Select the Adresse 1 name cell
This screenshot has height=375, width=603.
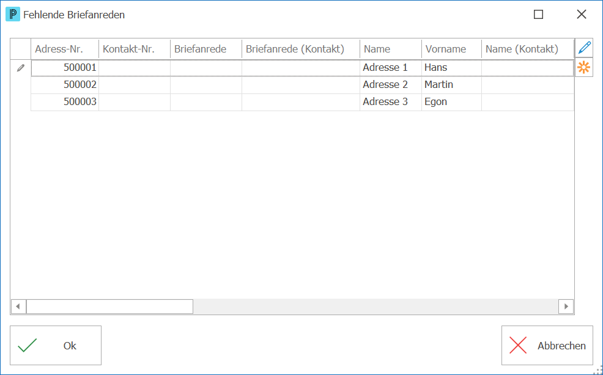coord(391,68)
